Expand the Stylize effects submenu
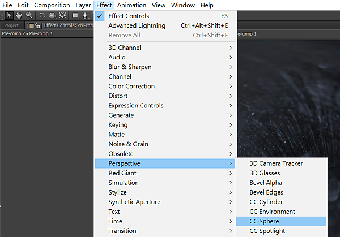 click(x=117, y=192)
